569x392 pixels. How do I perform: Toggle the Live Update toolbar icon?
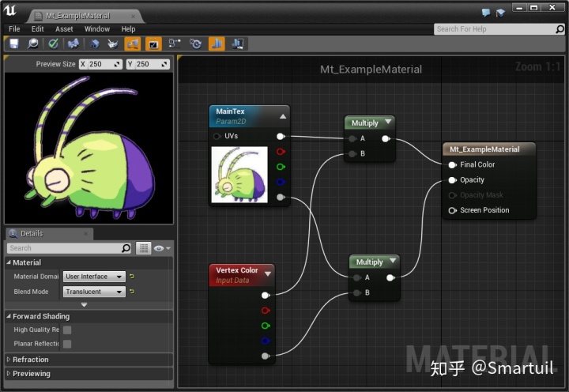coord(196,44)
